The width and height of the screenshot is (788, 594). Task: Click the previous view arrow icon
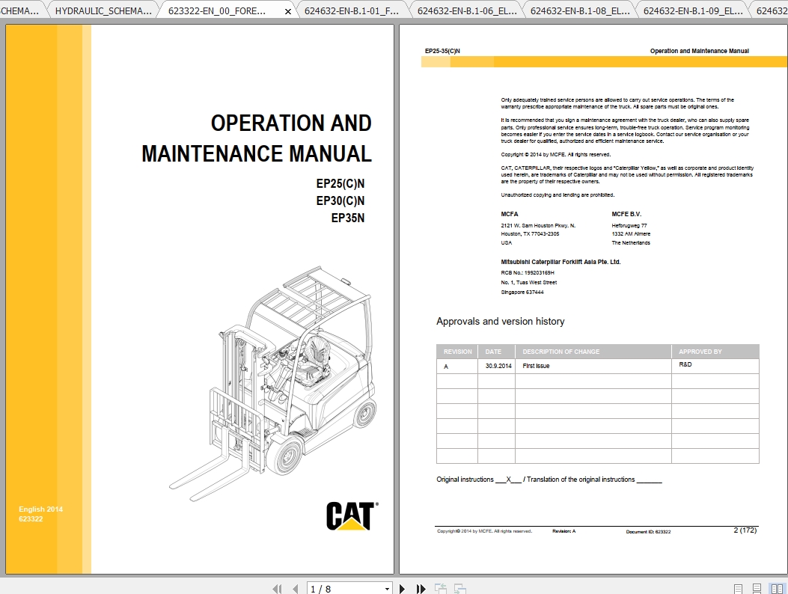pyautogui.click(x=440, y=588)
